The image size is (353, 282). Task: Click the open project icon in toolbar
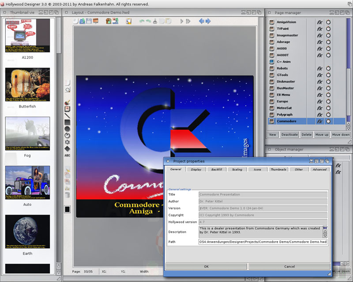click(82, 21)
